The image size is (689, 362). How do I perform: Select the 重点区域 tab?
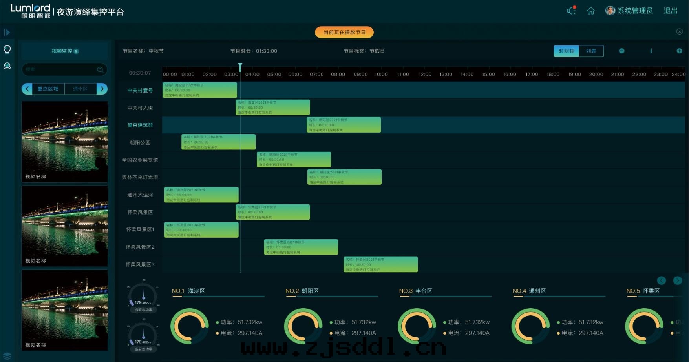click(x=48, y=89)
